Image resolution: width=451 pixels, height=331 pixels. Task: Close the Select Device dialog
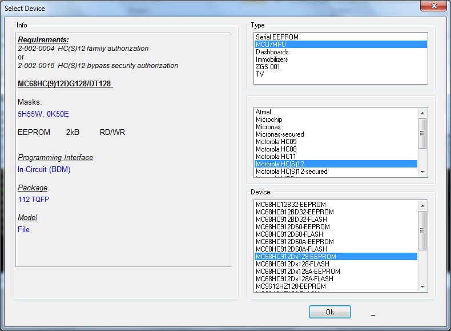(433, 7)
